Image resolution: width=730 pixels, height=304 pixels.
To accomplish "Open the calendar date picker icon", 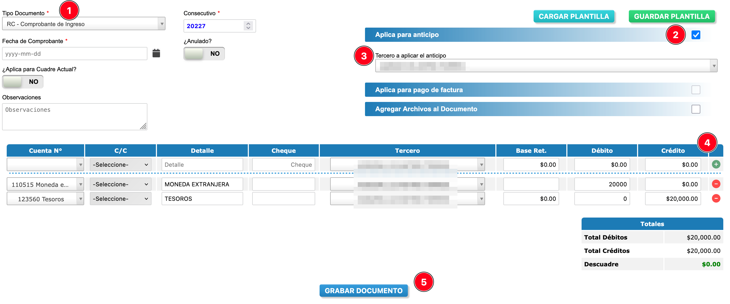I will [156, 53].
